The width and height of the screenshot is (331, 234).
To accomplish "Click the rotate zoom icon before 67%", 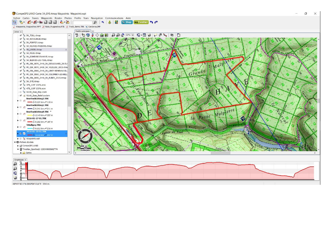I will coord(122,35).
